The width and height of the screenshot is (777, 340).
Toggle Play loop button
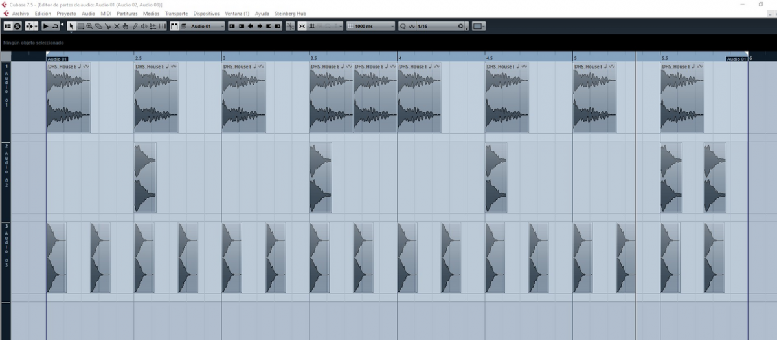pyautogui.click(x=55, y=26)
